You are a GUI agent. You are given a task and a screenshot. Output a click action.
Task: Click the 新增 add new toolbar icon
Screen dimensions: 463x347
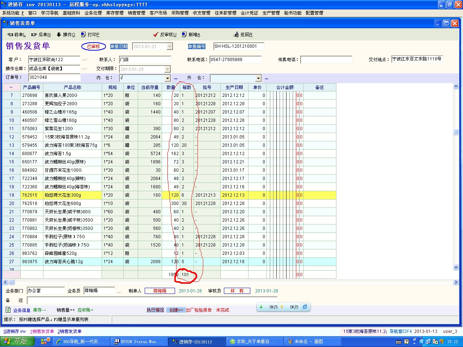[191, 35]
